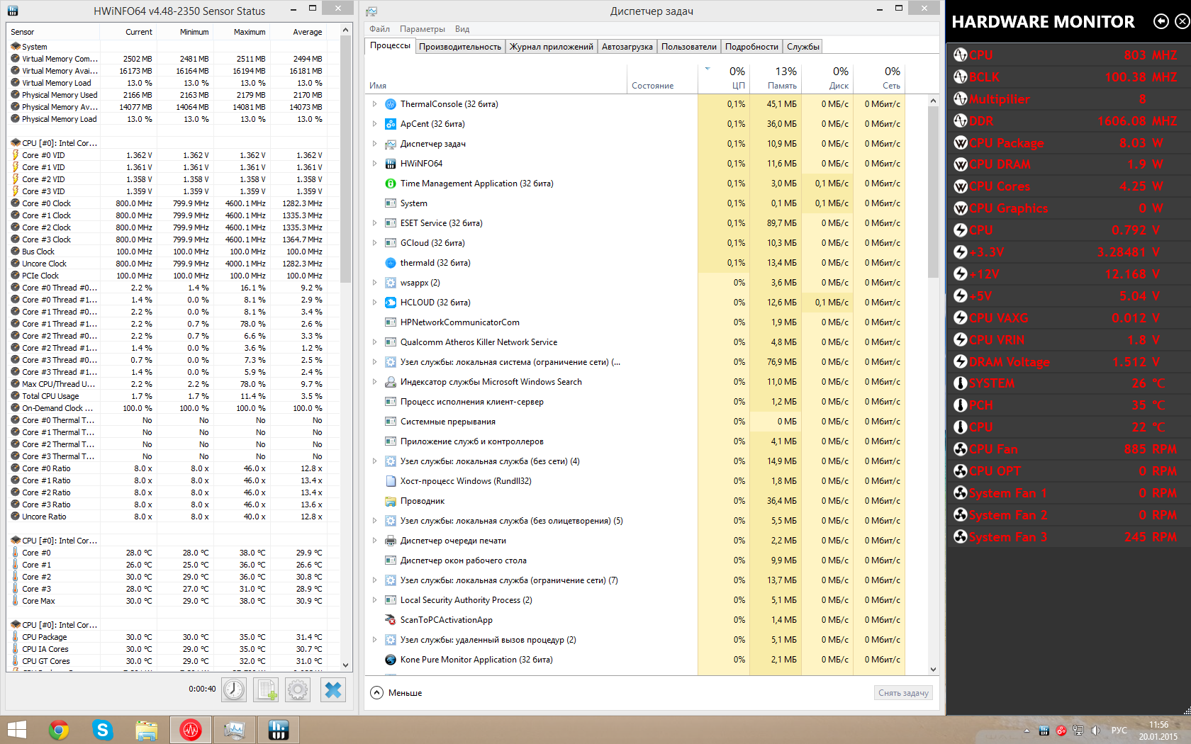
Task: Click the Диспетчер очереди печати printer icon
Action: pyautogui.click(x=390, y=541)
